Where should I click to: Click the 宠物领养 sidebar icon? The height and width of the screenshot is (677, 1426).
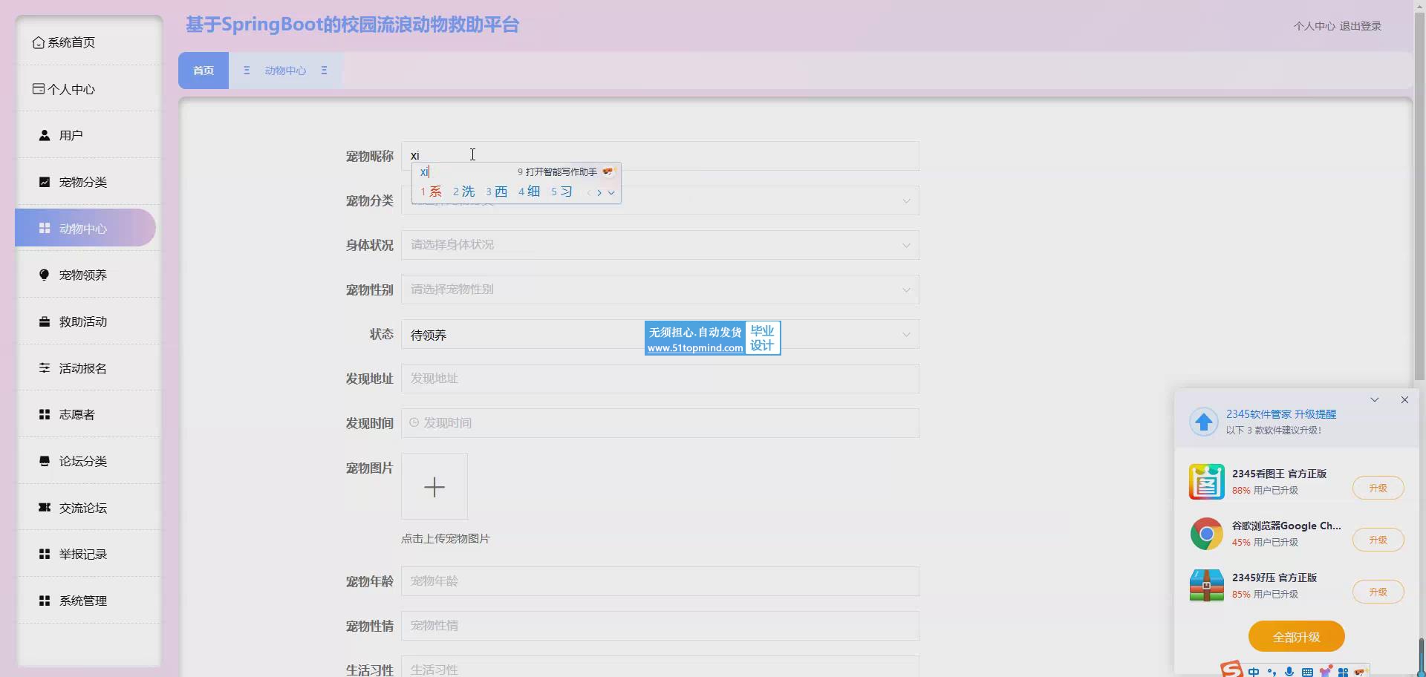[x=45, y=275]
